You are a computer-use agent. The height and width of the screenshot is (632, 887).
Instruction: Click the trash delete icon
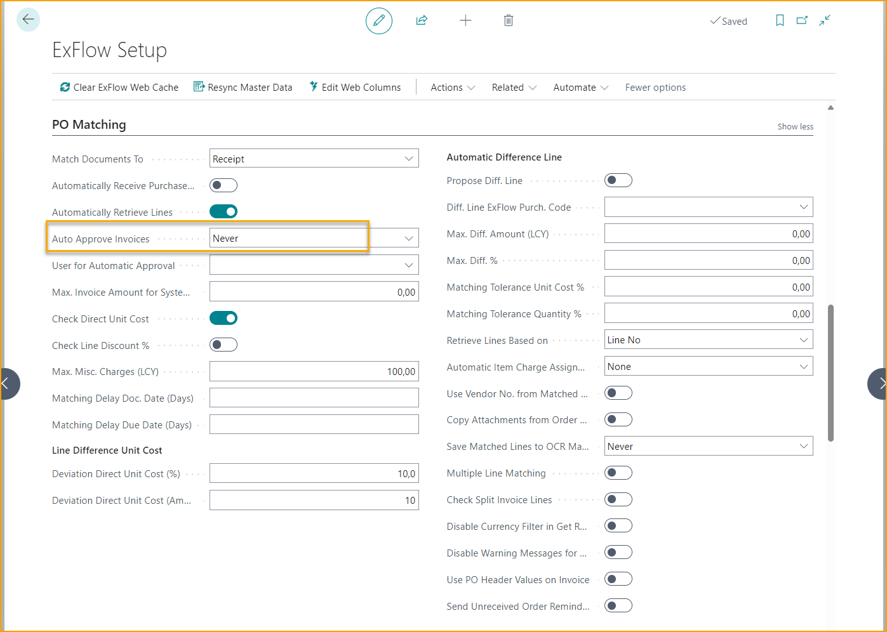[x=509, y=21]
